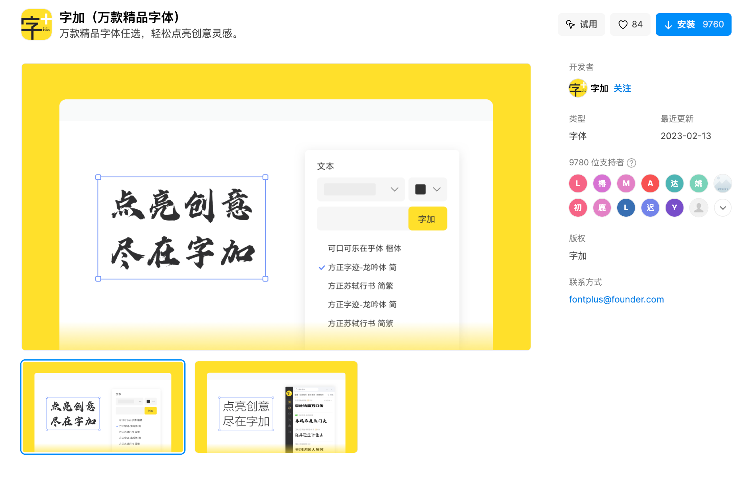Click the 2023-02-13 update date
Screen dimensions: 753x477
tap(686, 136)
